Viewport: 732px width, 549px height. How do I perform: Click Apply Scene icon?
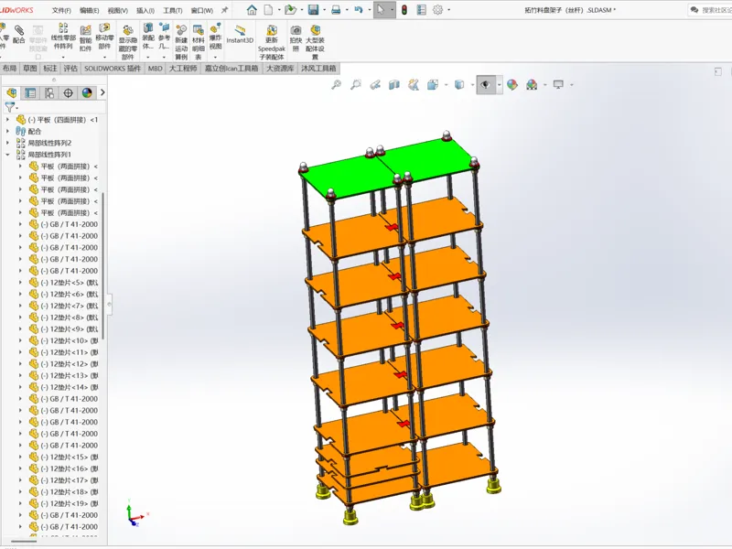point(532,84)
